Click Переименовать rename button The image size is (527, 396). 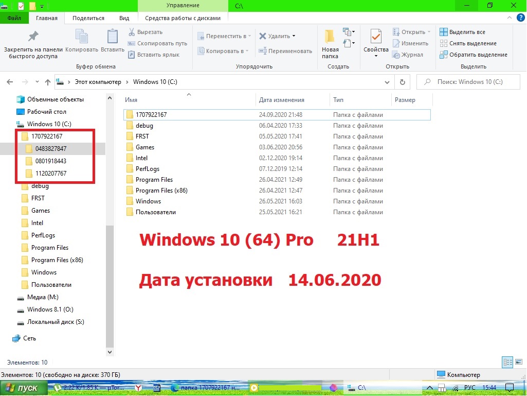click(285, 51)
